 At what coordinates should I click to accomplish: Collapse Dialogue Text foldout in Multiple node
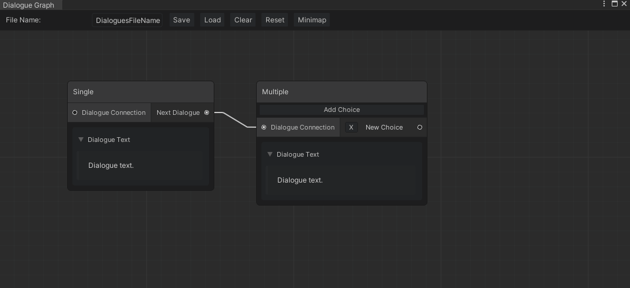tap(270, 154)
